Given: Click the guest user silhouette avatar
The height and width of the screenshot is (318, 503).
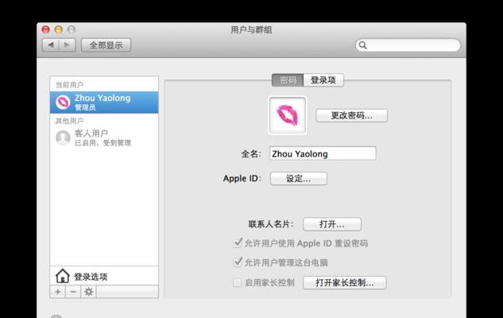Looking at the screenshot, I should pos(63,138).
